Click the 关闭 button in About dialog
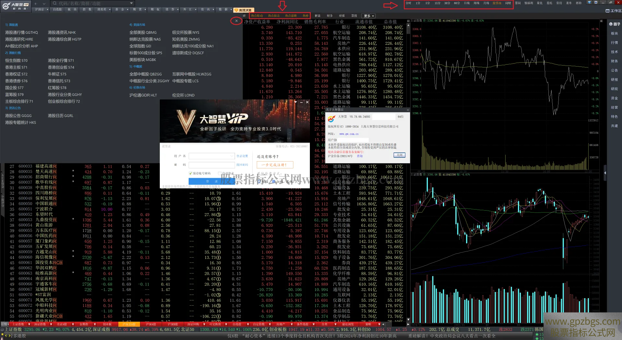622x340 pixels. [x=399, y=155]
